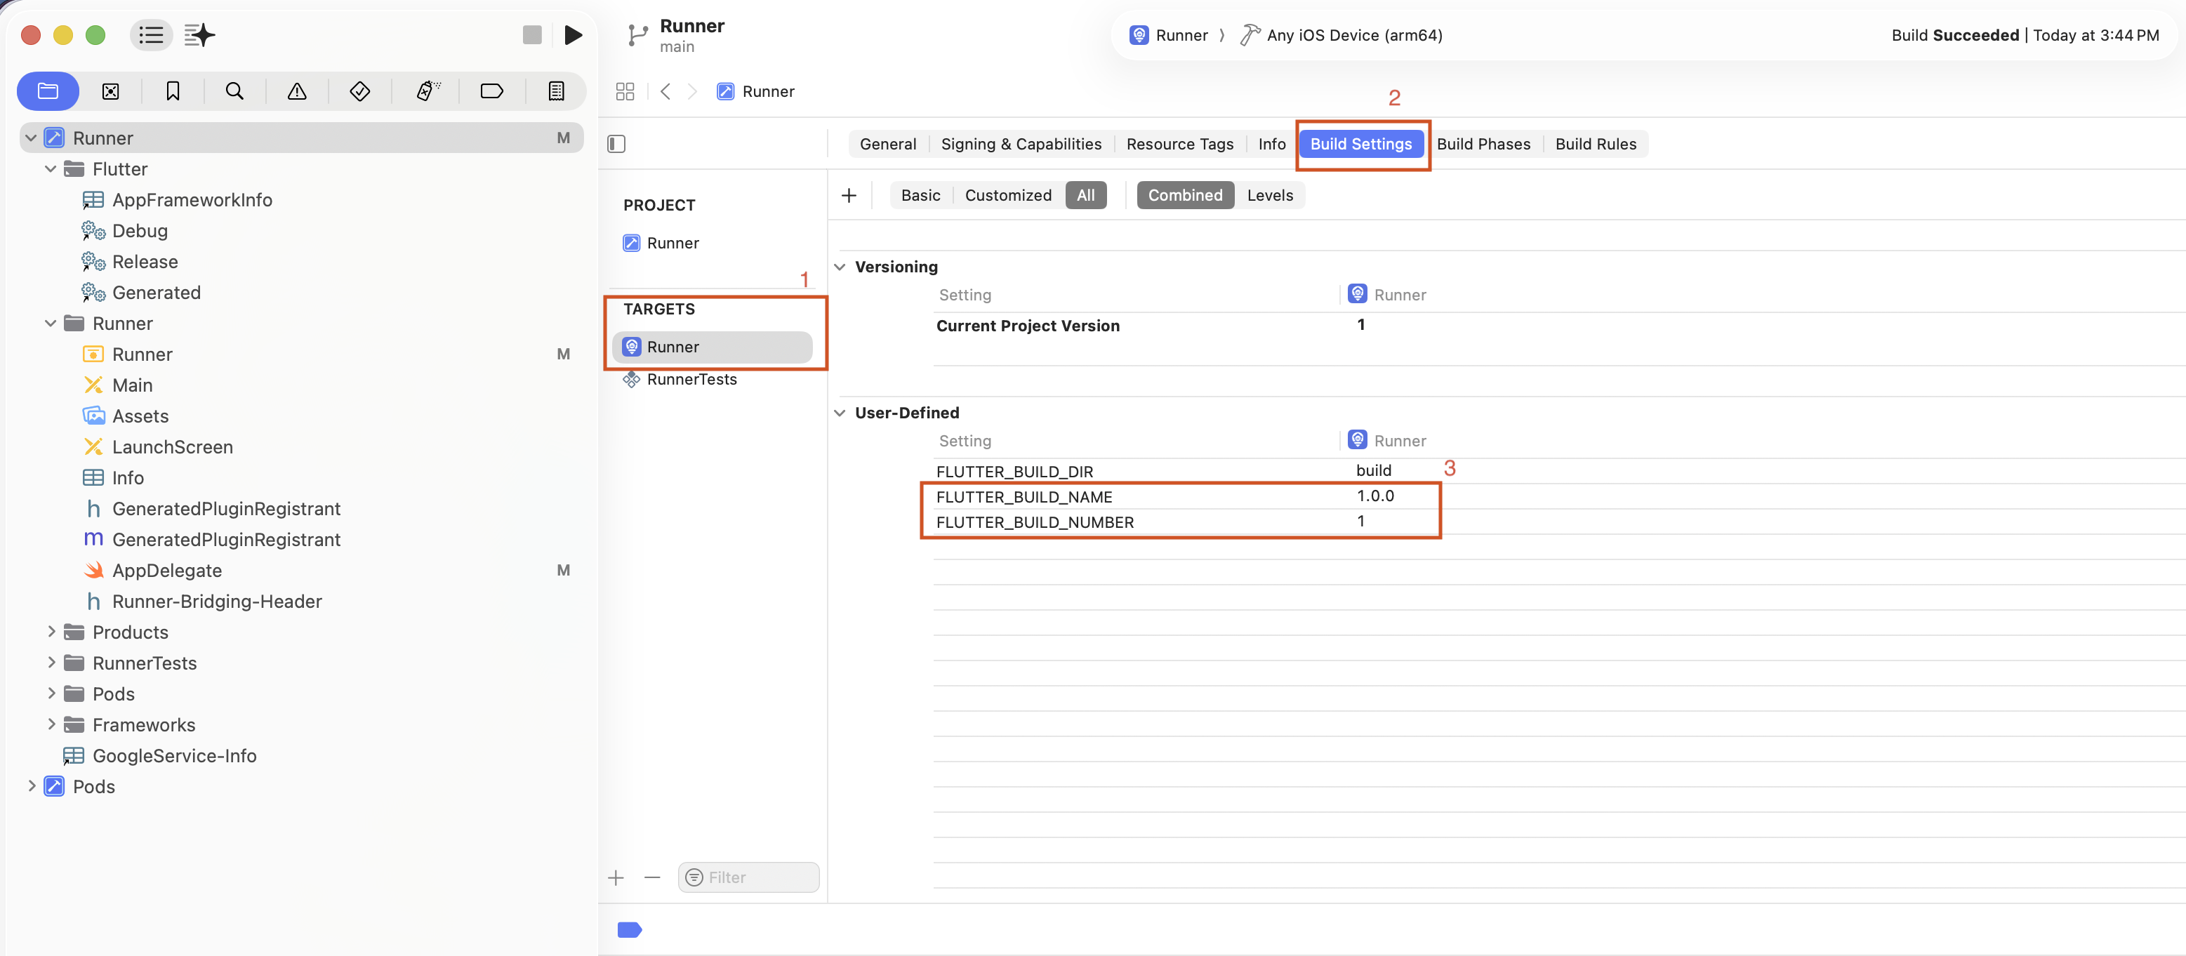This screenshot has width=2186, height=956.
Task: Choose the Any iOS Device destination
Action: [1342, 35]
